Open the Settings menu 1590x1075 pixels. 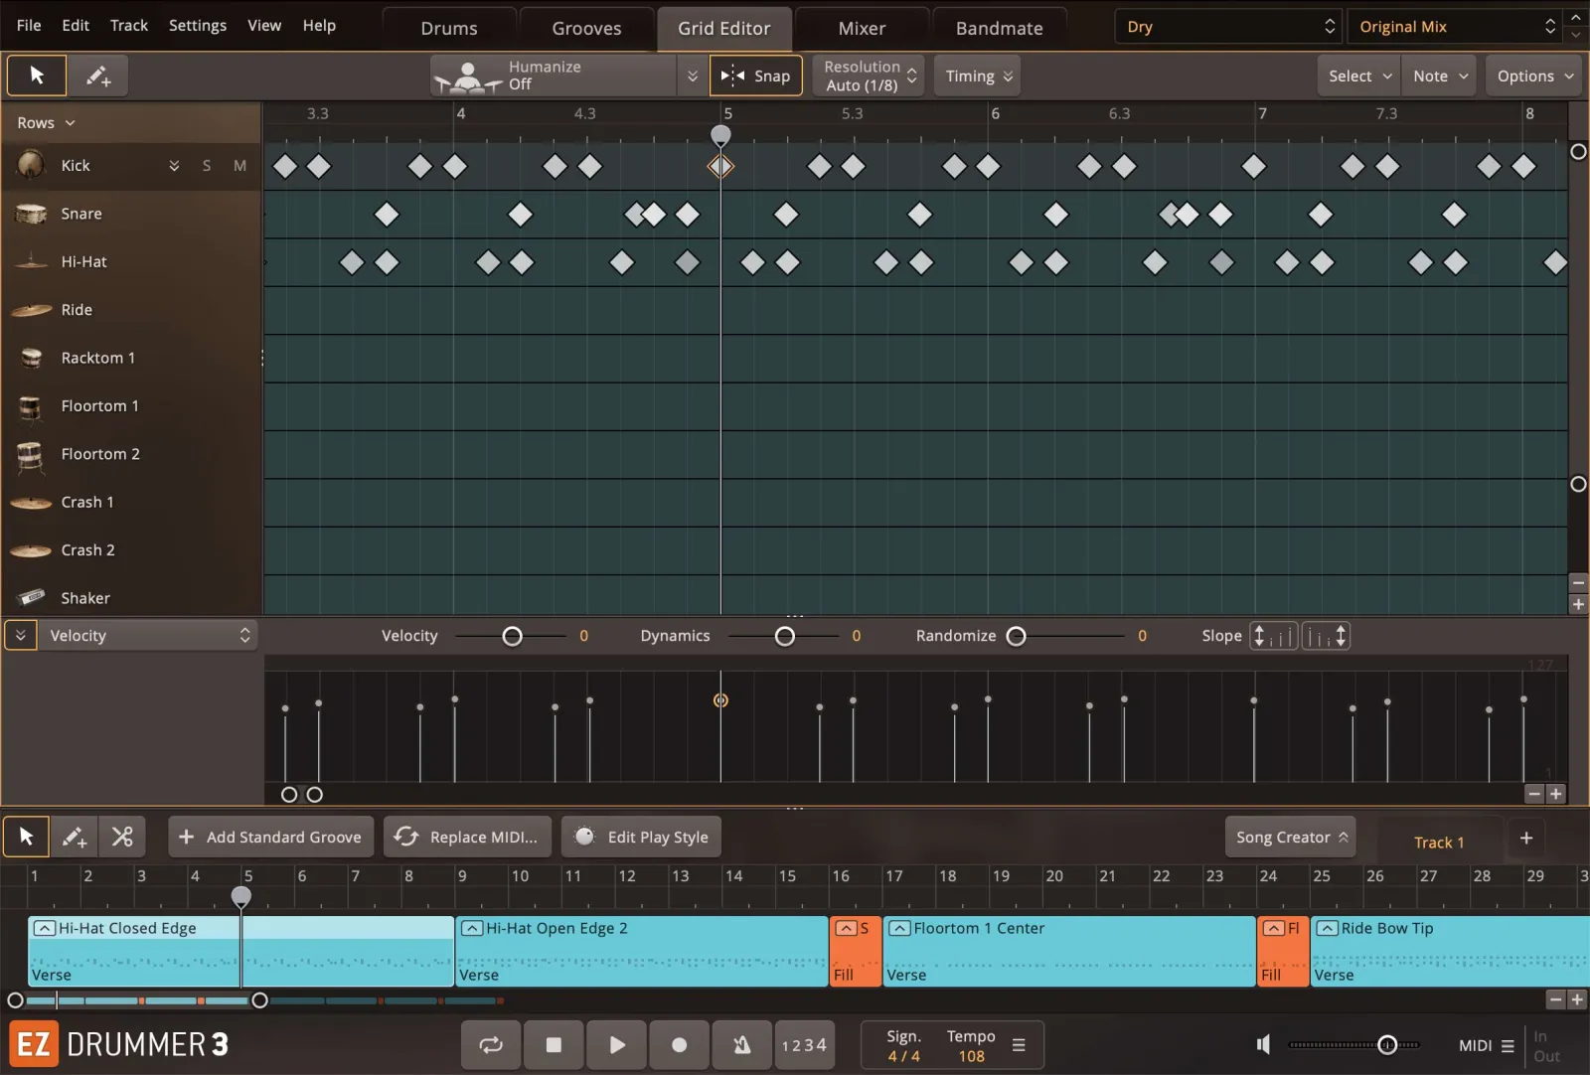tap(198, 25)
